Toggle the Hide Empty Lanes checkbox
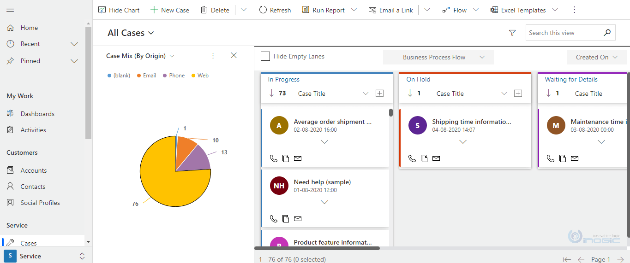630x263 pixels. point(265,56)
